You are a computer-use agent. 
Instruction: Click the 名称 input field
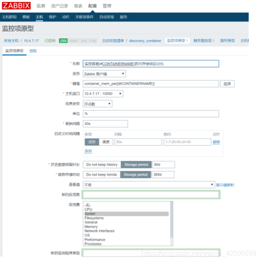[x=151, y=64]
